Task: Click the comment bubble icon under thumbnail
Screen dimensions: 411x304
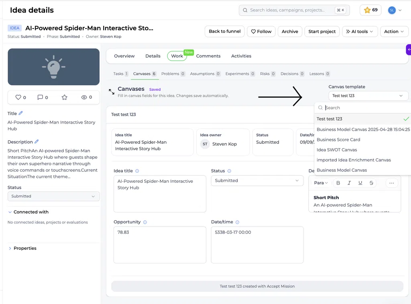Action: [x=40, y=97]
